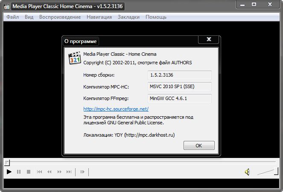
Task: Click the fast-forward (increase speed) icon
Action: click(x=59, y=172)
